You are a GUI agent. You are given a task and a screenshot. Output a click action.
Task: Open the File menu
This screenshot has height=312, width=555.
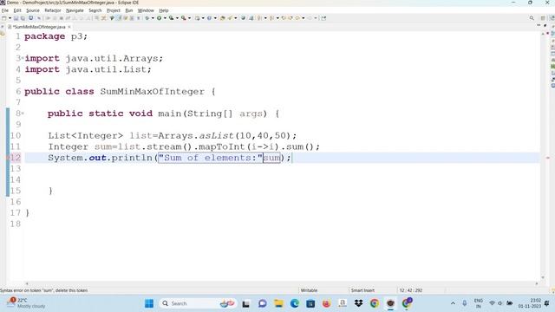pos(5,10)
